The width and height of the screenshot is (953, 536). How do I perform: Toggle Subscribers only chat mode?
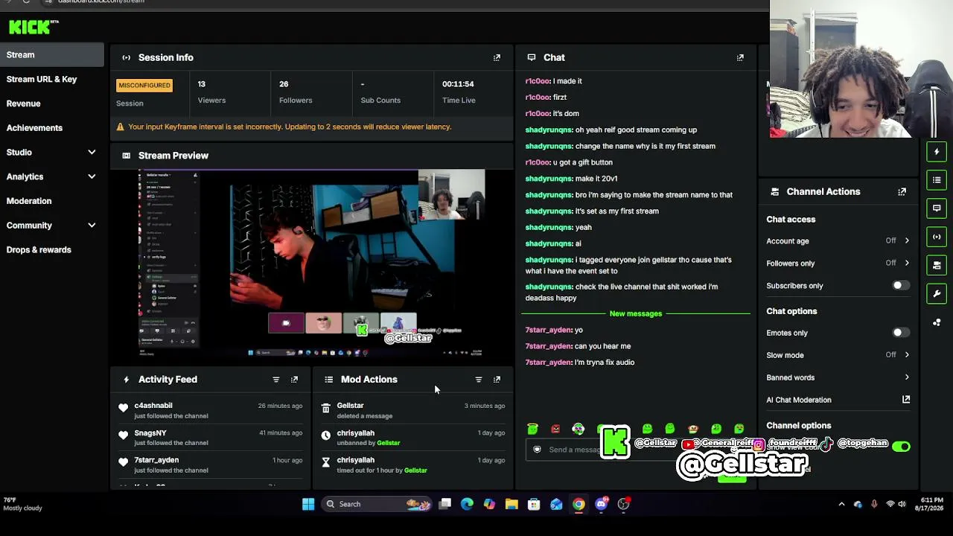tap(901, 286)
